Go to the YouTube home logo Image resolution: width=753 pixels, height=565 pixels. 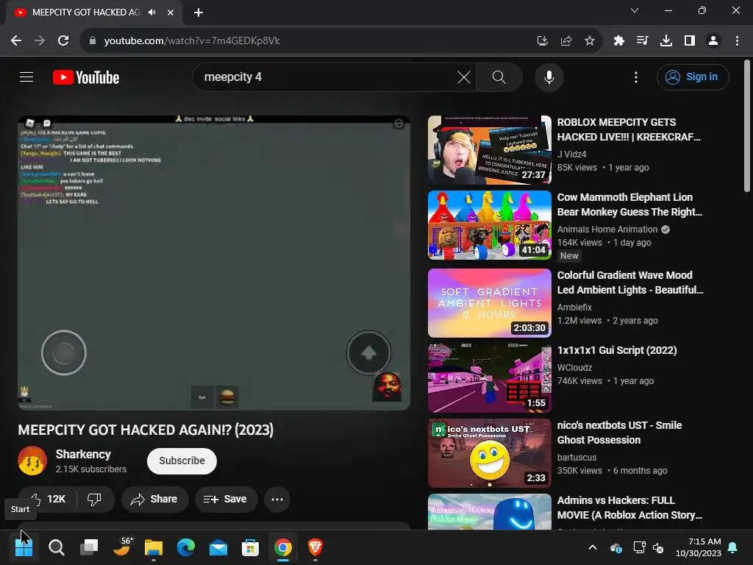click(86, 77)
